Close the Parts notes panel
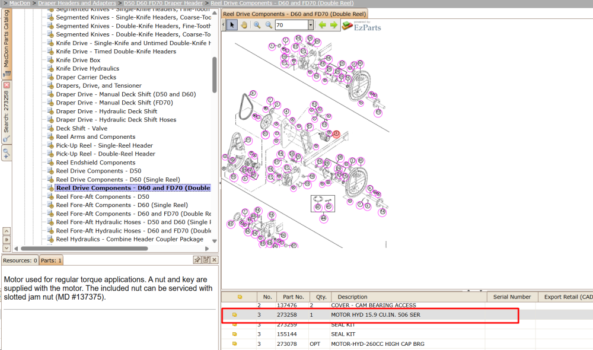This screenshot has width=593, height=350. click(x=214, y=260)
